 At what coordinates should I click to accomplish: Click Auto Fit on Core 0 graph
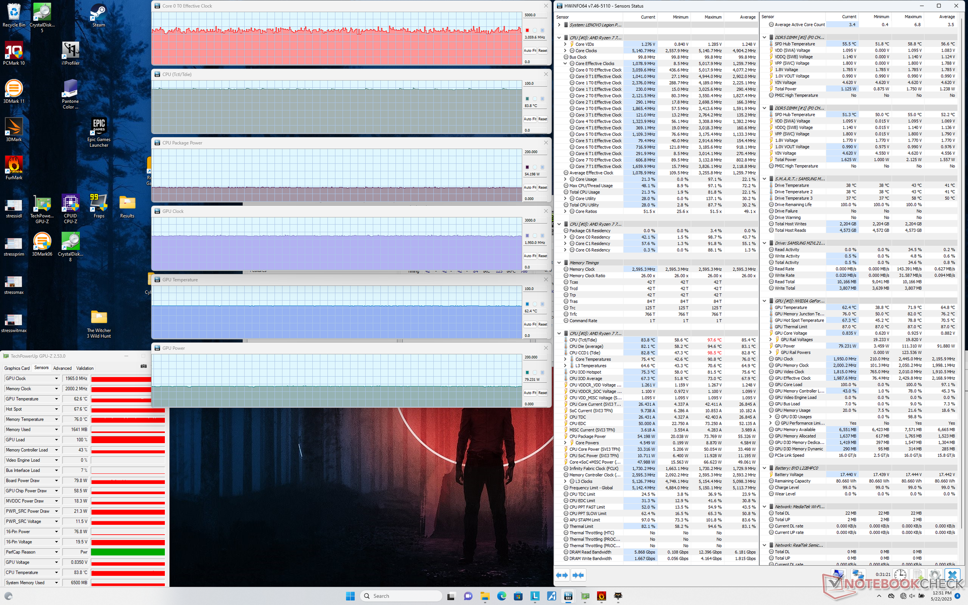pos(529,50)
